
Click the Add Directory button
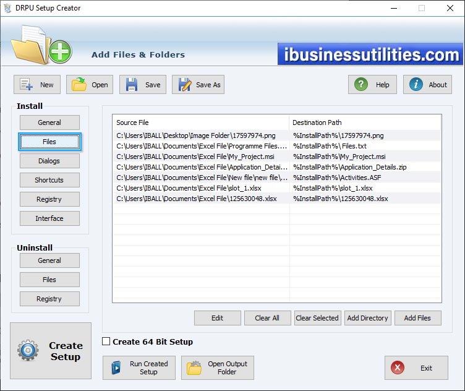coord(368,318)
